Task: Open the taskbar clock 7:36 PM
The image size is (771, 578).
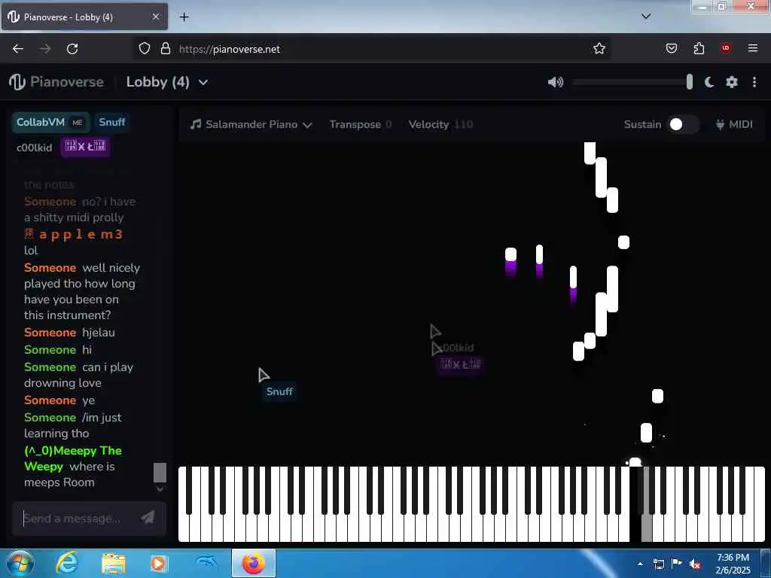Action: (733, 564)
